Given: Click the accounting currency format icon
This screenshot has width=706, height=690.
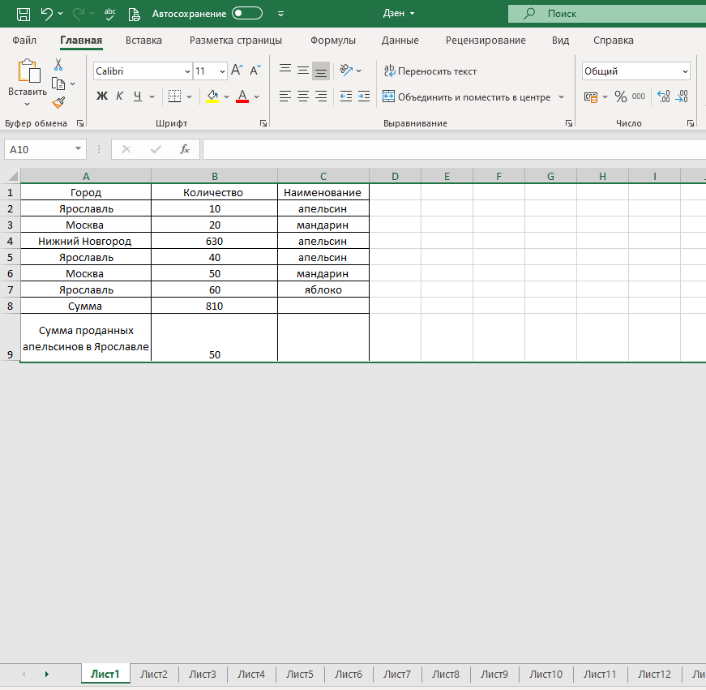Looking at the screenshot, I should [x=591, y=96].
